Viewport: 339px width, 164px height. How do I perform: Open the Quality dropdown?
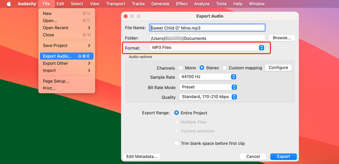point(208,97)
